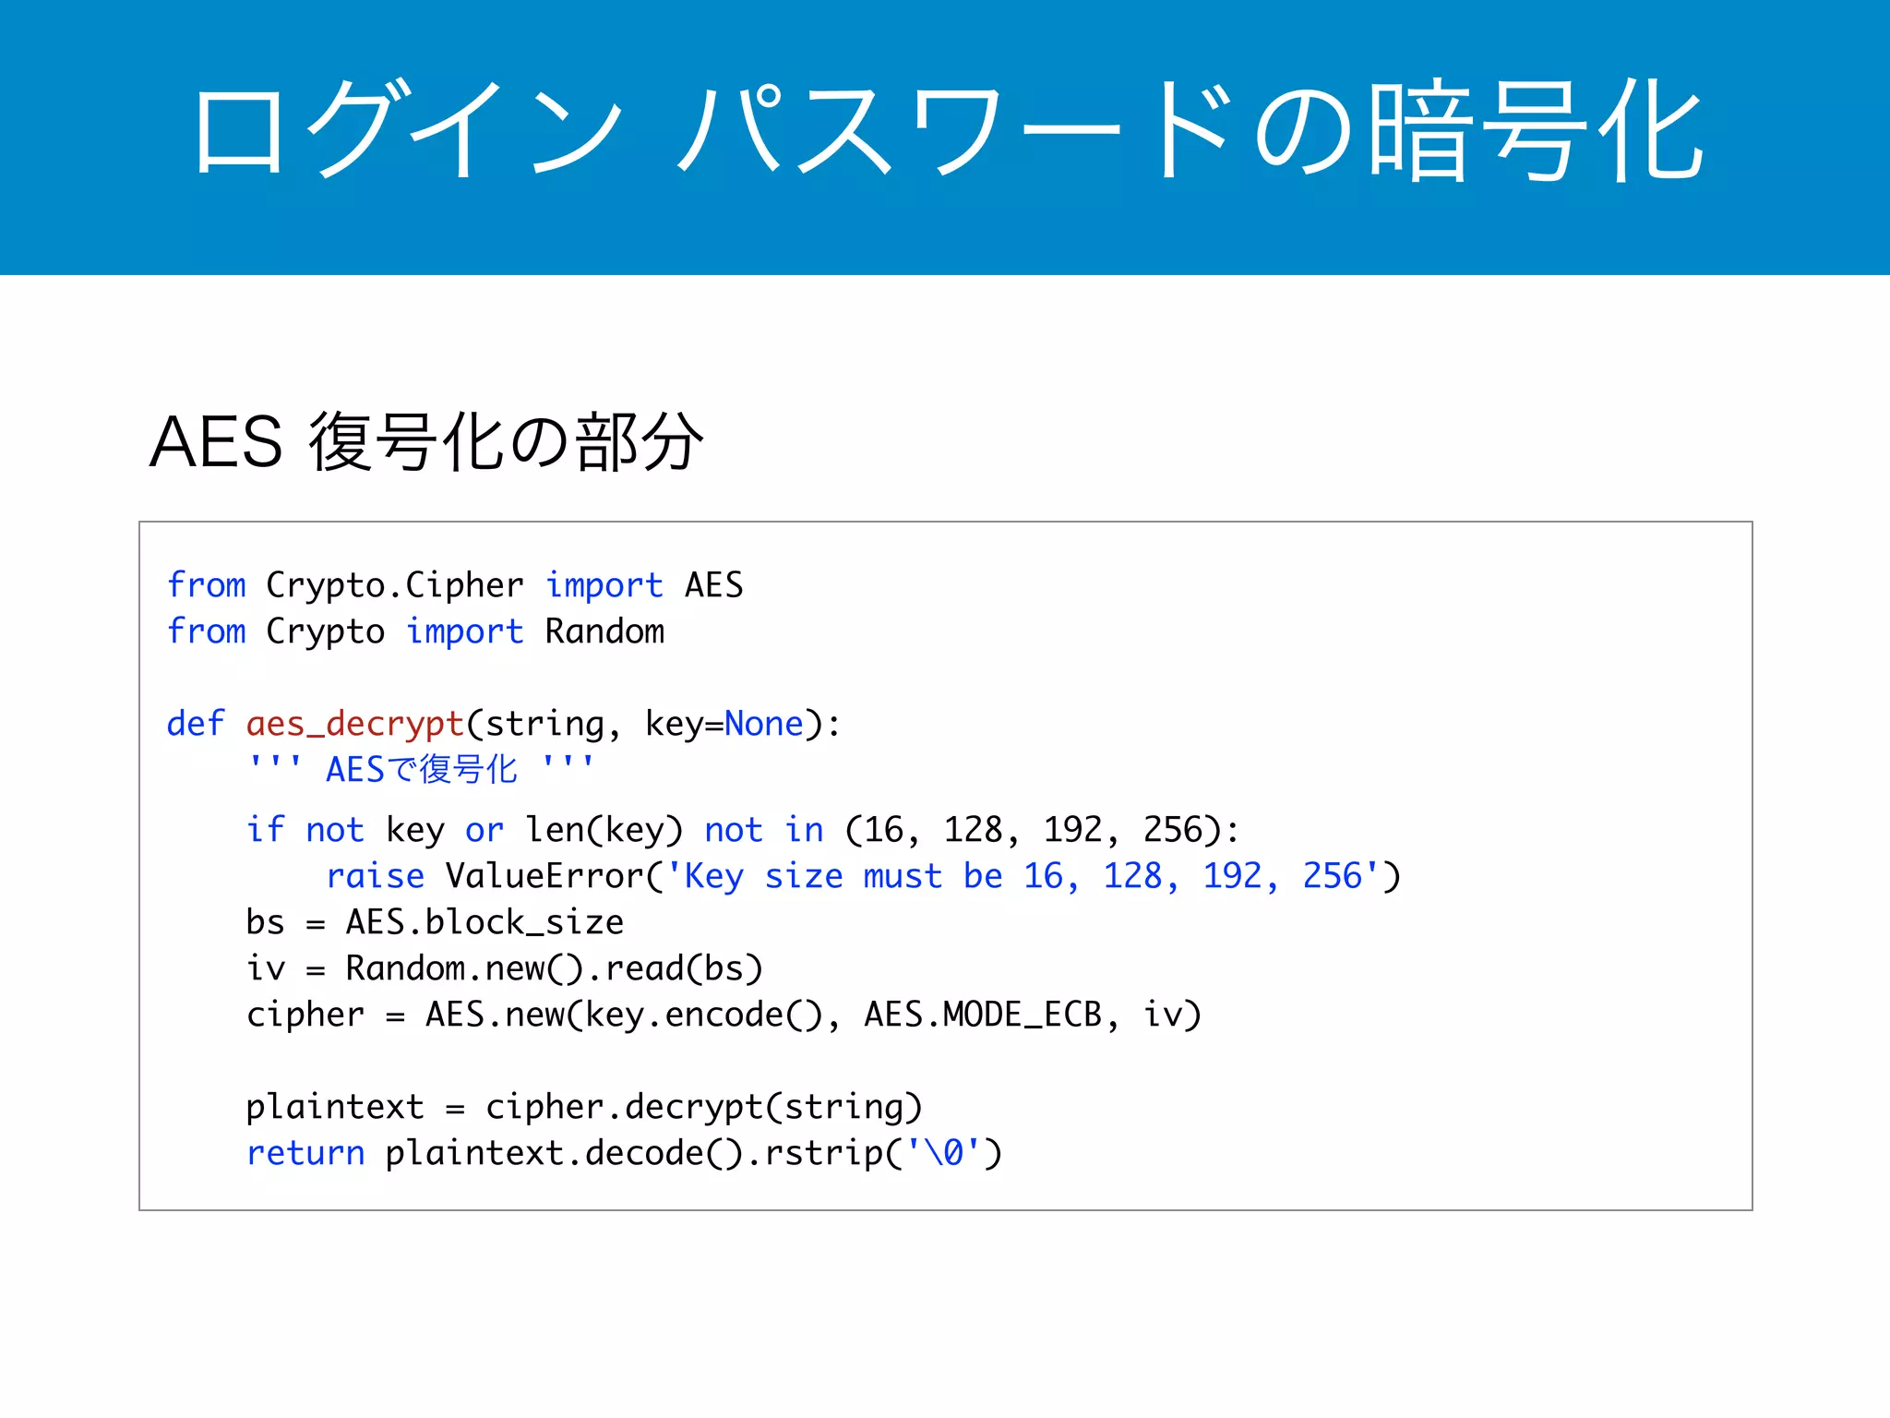The image size is (1890, 1418).
Task: Click the function name 'aes_decrypt'
Action: [x=354, y=725]
